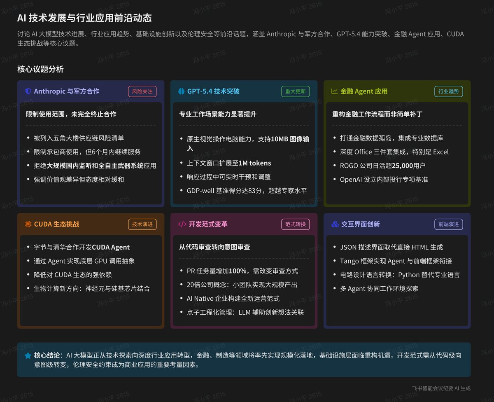The height and width of the screenshot is (402, 494).
Task: Click bullet 多 Agent 协同工作环境探索
Action: [379, 289]
